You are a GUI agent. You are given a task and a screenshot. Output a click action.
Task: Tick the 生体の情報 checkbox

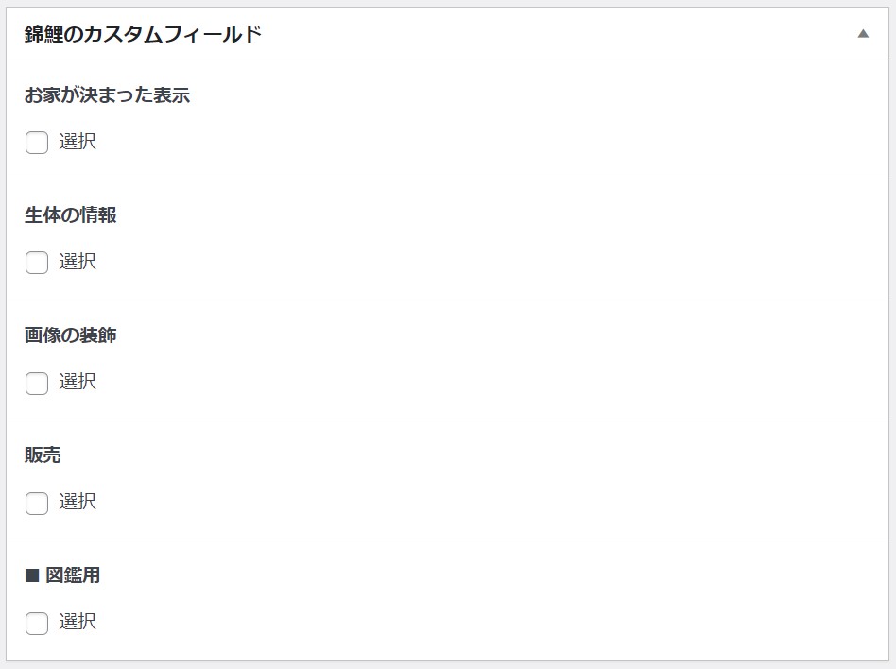click(37, 263)
